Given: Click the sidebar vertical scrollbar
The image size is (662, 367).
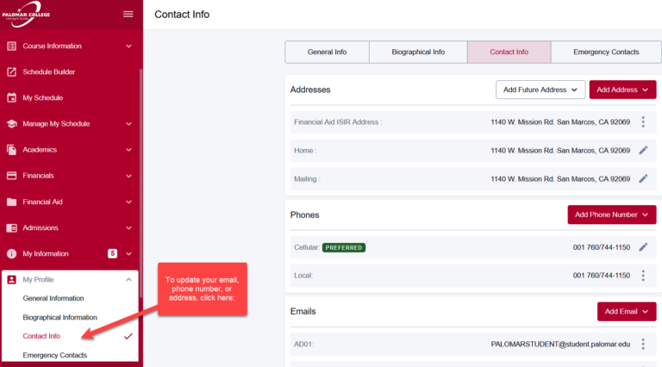Looking at the screenshot, I should pyautogui.click(x=141, y=172).
